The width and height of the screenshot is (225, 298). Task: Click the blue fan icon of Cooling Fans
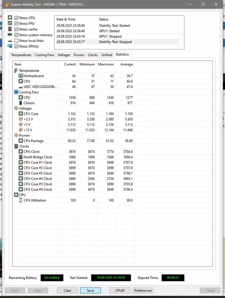(x=16, y=92)
